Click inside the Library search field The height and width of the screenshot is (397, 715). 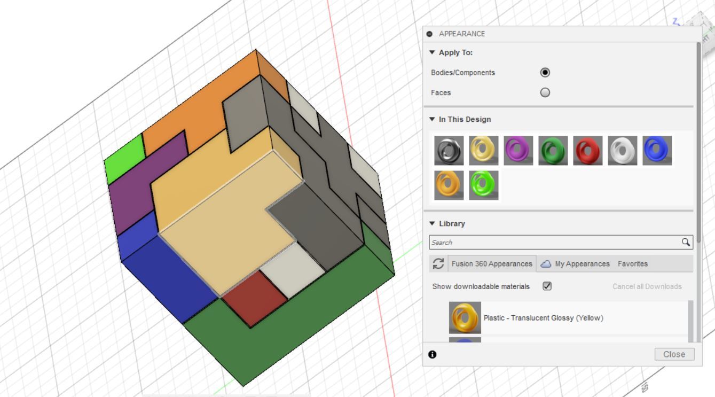[534, 242]
